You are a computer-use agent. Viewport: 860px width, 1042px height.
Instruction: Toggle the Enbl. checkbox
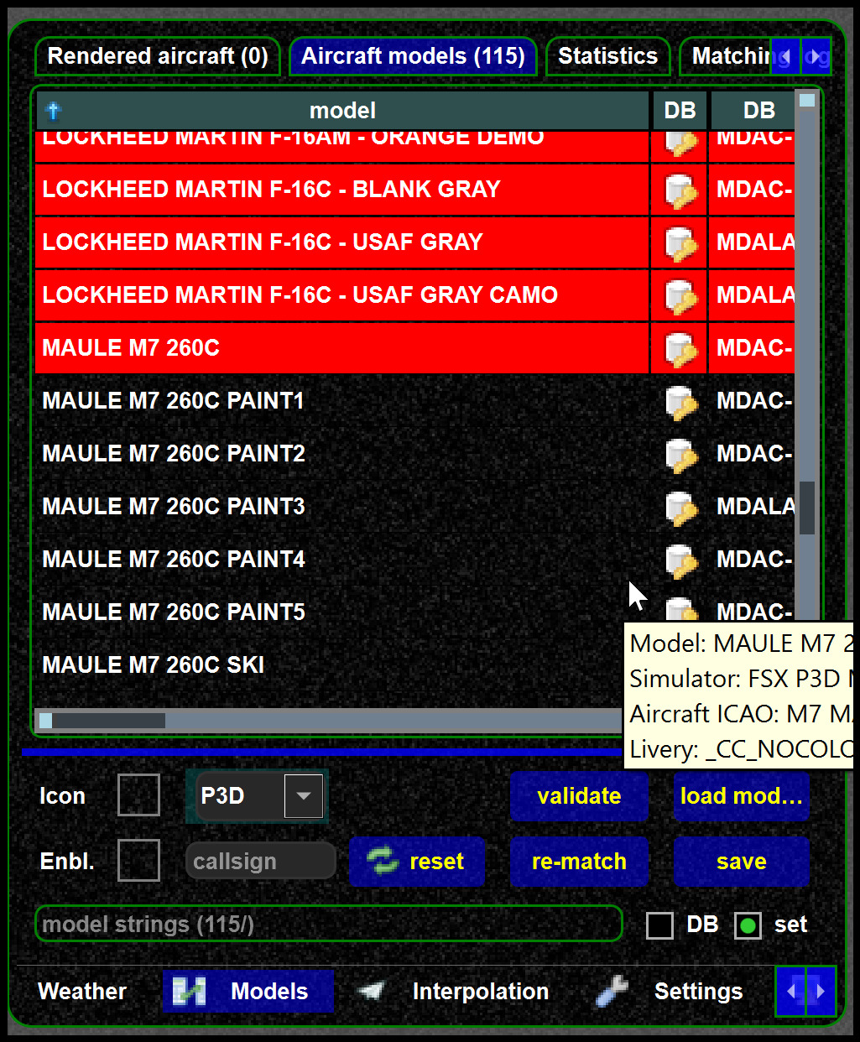(x=138, y=861)
